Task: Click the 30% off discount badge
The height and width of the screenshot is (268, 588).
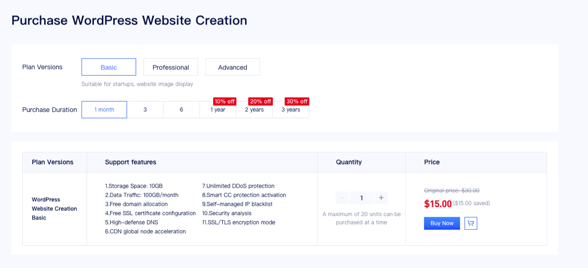Action: point(297,102)
